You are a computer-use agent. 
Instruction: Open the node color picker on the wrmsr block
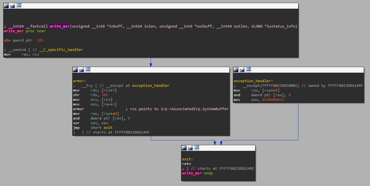point(75,70)
